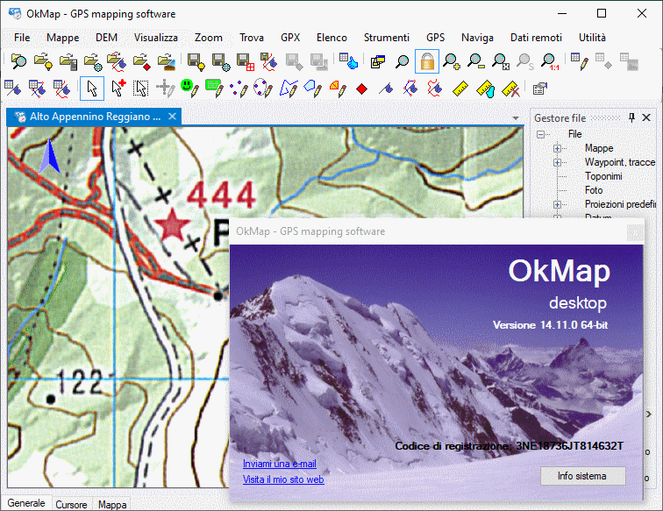This screenshot has width=663, height=511.
Task: Open the GPX menu
Action: [290, 38]
